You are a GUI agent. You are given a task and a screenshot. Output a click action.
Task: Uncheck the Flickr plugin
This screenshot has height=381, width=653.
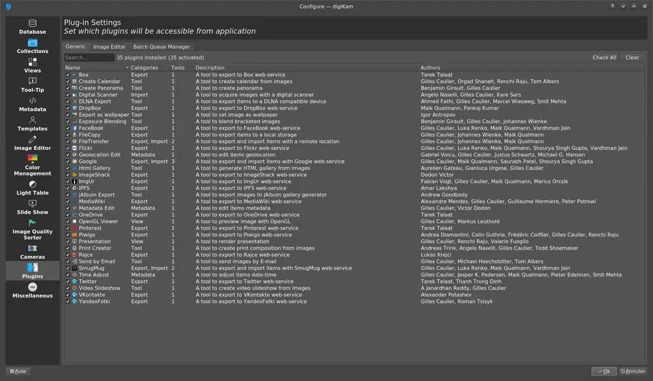[x=67, y=148]
